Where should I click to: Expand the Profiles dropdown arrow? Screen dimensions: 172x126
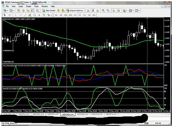point(14,11)
